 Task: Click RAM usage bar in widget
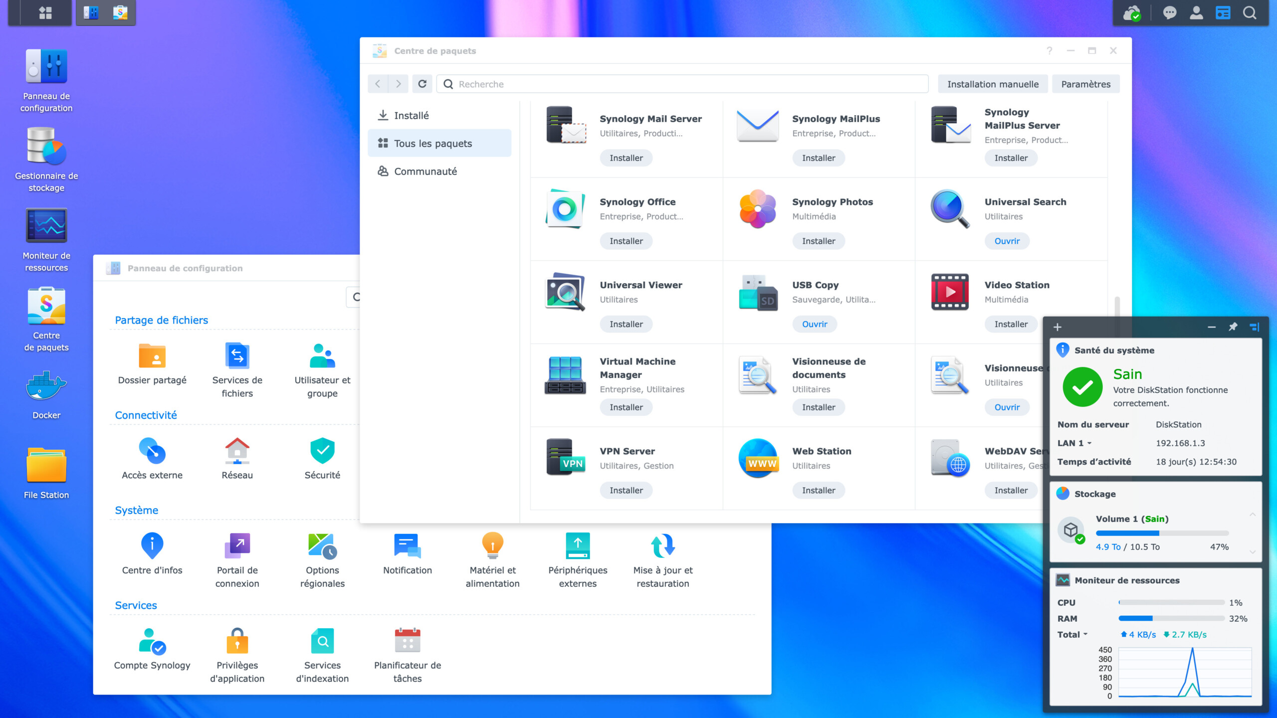point(1171,618)
